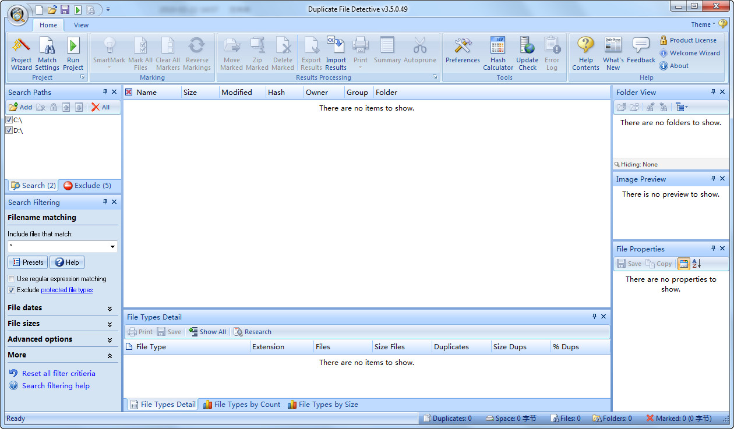This screenshot has width=734, height=429.
Task: Click Help button in Search Filtering
Action: (67, 263)
